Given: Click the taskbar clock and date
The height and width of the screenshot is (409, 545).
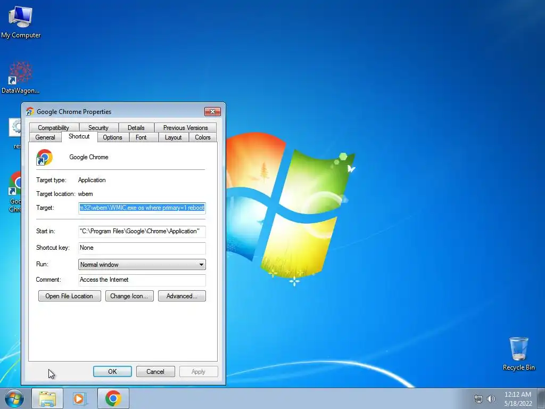Looking at the screenshot, I should click(x=518, y=399).
